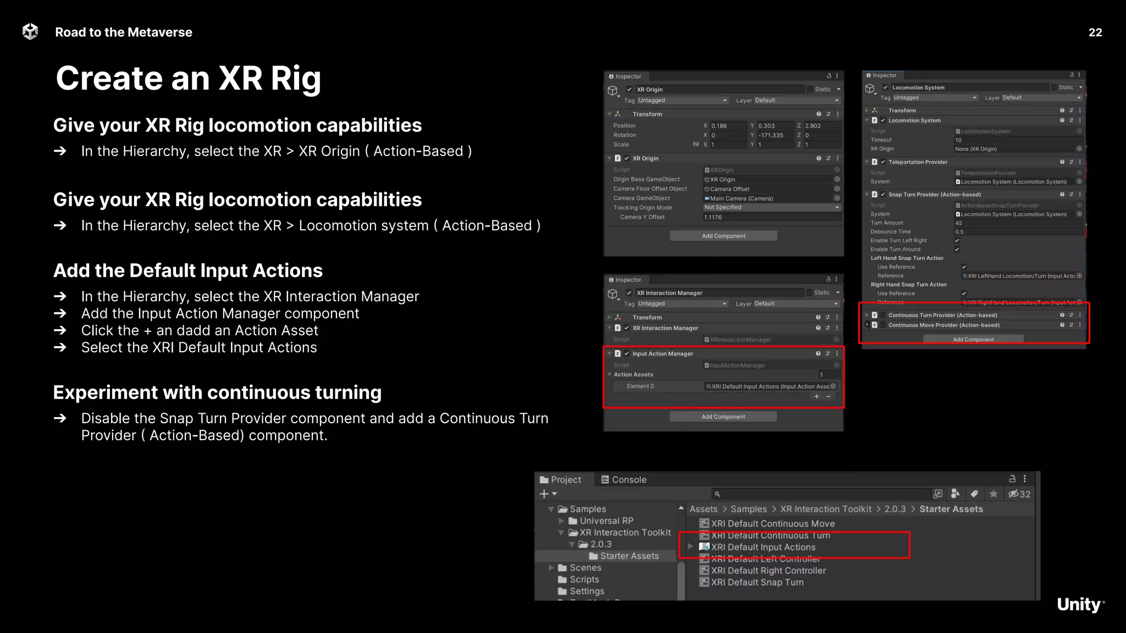The image size is (1126, 633).
Task: Open Project panel create plus button
Action: 548,494
